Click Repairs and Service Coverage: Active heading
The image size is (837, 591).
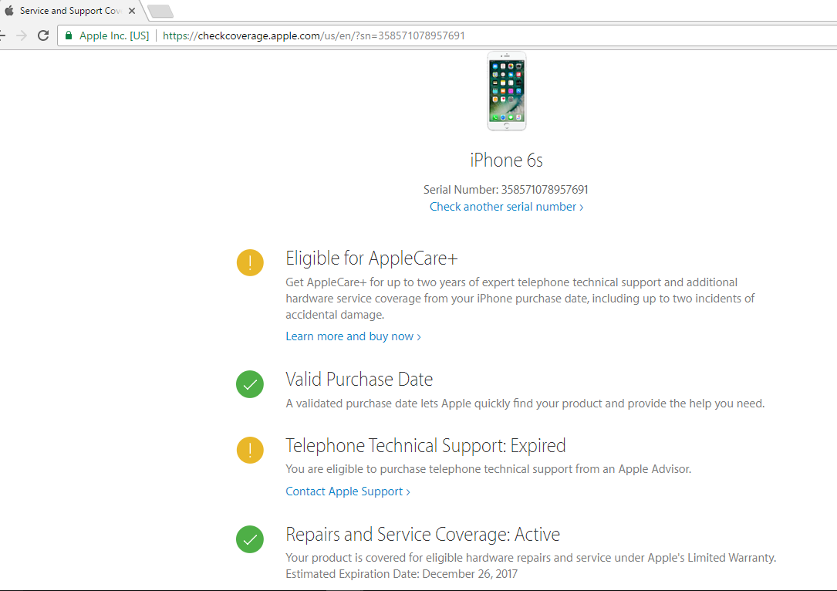(x=423, y=535)
